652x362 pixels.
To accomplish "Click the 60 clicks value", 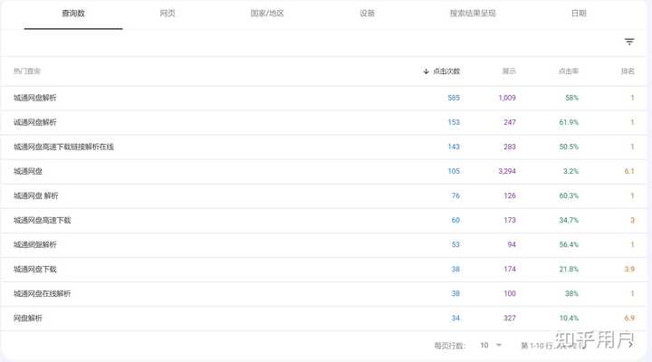I will [455, 220].
